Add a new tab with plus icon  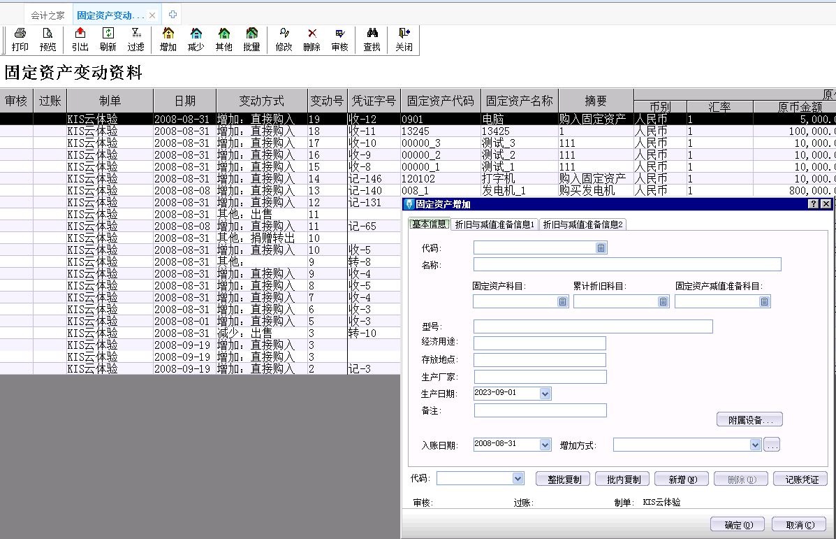point(173,15)
